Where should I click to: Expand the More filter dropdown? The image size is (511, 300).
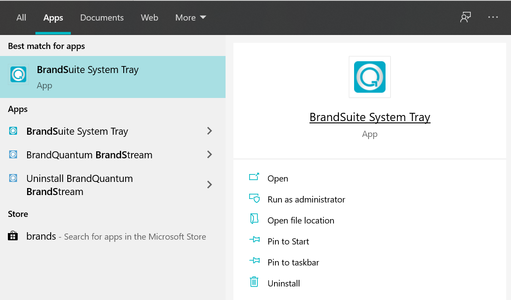pyautogui.click(x=191, y=17)
